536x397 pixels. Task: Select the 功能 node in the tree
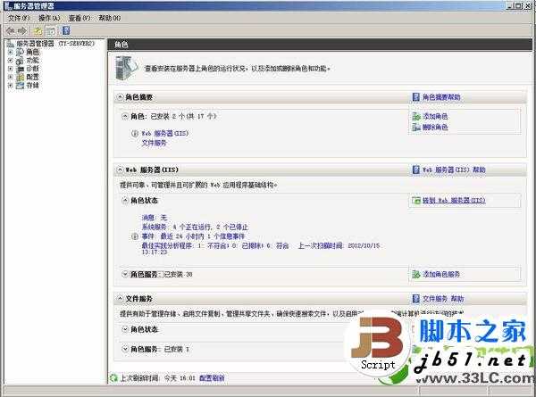tap(33, 61)
